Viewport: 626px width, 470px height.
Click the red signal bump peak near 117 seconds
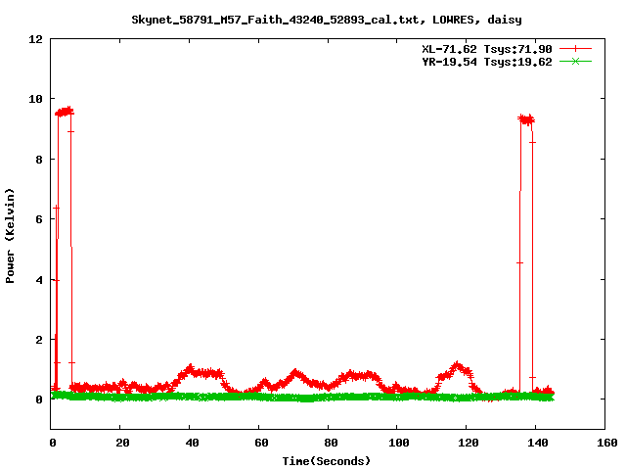[457, 365]
